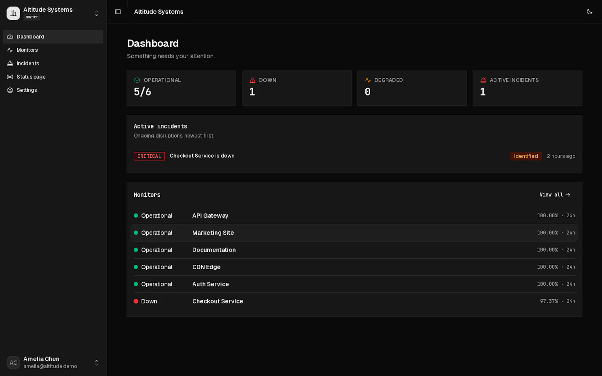Click the Altitude Systems breadcrumb title
The image size is (602, 376).
coord(159,12)
